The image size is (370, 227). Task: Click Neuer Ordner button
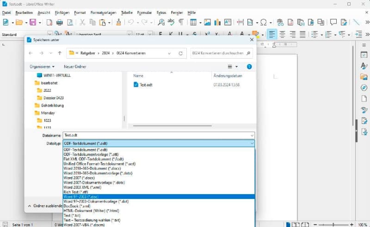(x=75, y=66)
